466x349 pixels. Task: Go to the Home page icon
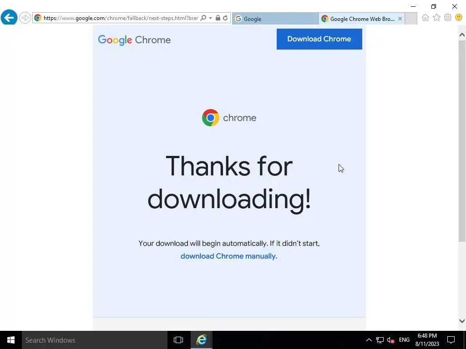(x=425, y=18)
